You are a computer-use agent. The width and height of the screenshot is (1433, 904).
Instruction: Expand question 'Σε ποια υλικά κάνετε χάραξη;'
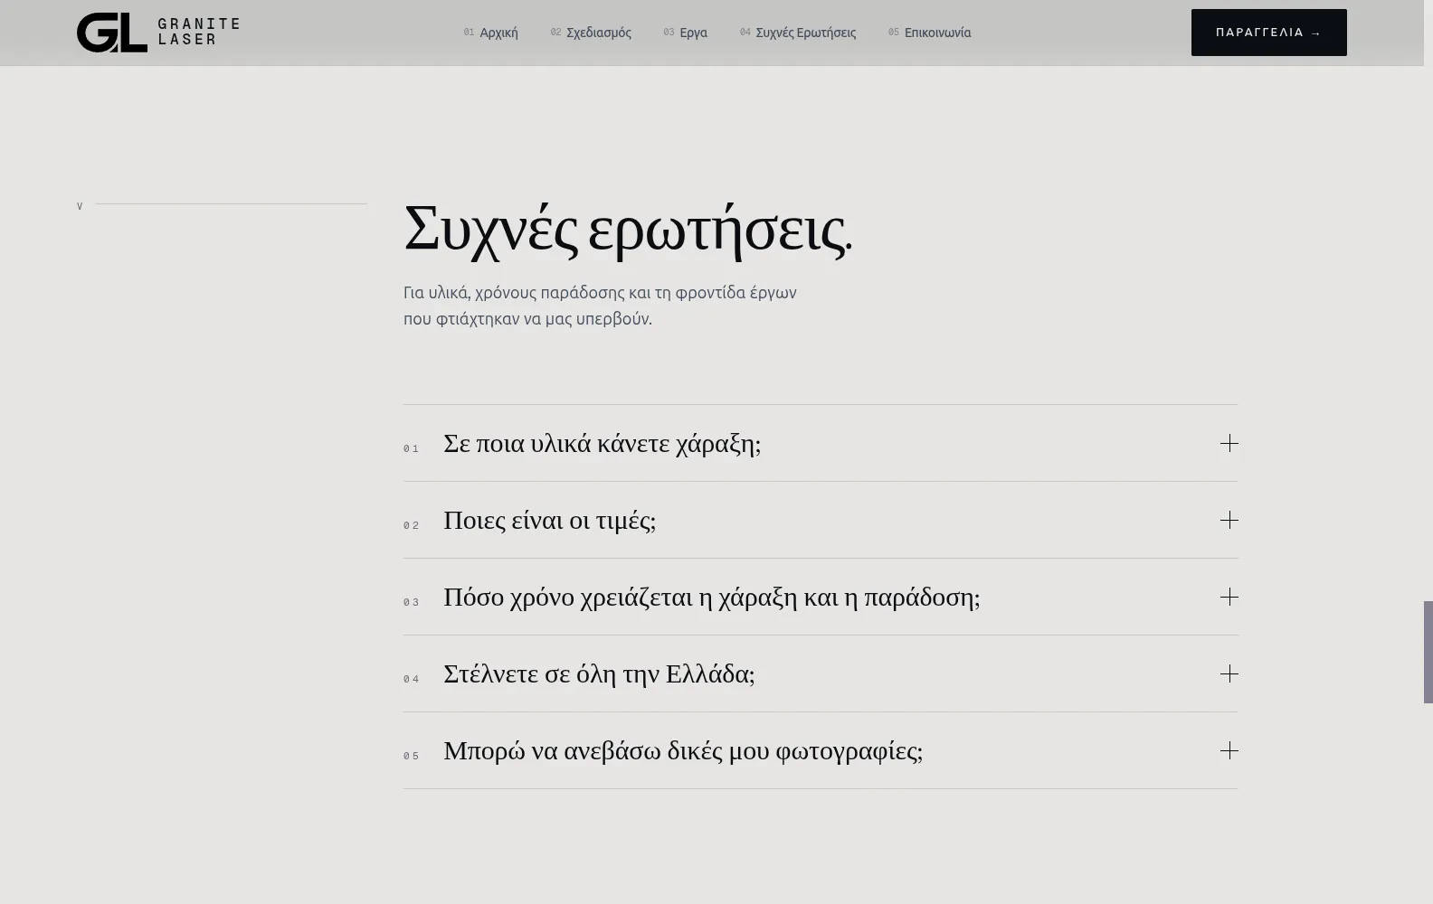(x=821, y=443)
